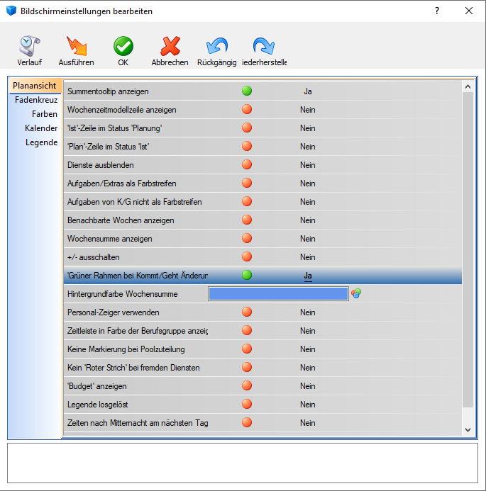Confirm with the green OK checkmark icon
The width and height of the screenshot is (486, 491).
pyautogui.click(x=123, y=47)
